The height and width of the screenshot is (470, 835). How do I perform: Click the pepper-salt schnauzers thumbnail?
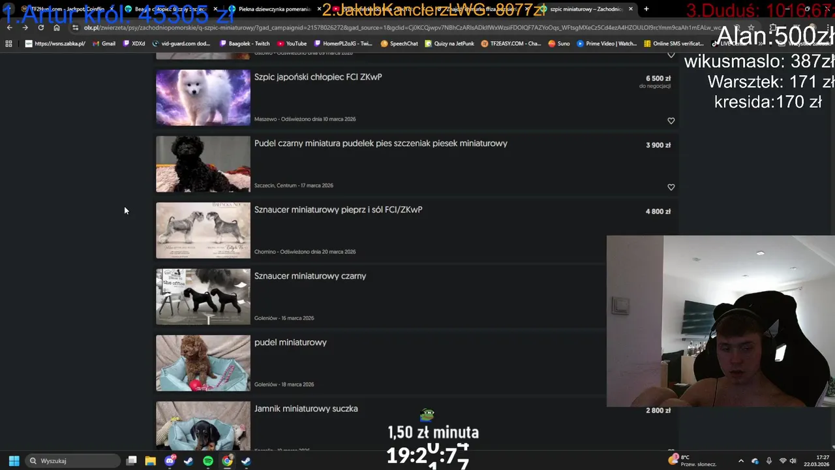pos(203,230)
